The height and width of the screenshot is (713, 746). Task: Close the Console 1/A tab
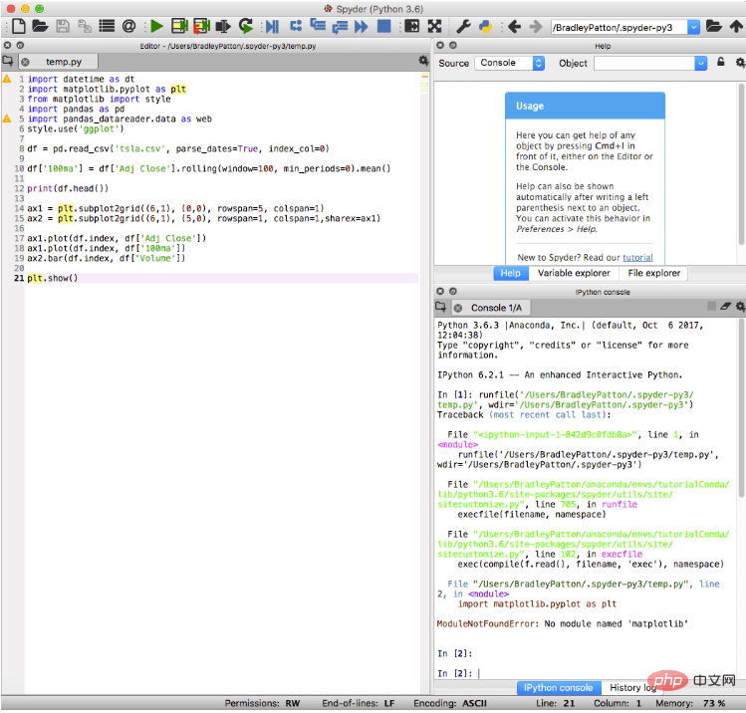pyautogui.click(x=458, y=309)
